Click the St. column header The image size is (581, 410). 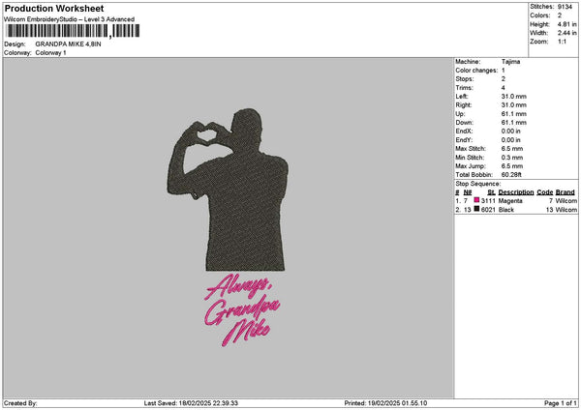(x=491, y=192)
